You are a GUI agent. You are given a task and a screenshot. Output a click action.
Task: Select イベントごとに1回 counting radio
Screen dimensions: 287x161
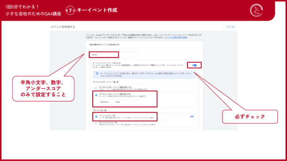click(x=96, y=116)
